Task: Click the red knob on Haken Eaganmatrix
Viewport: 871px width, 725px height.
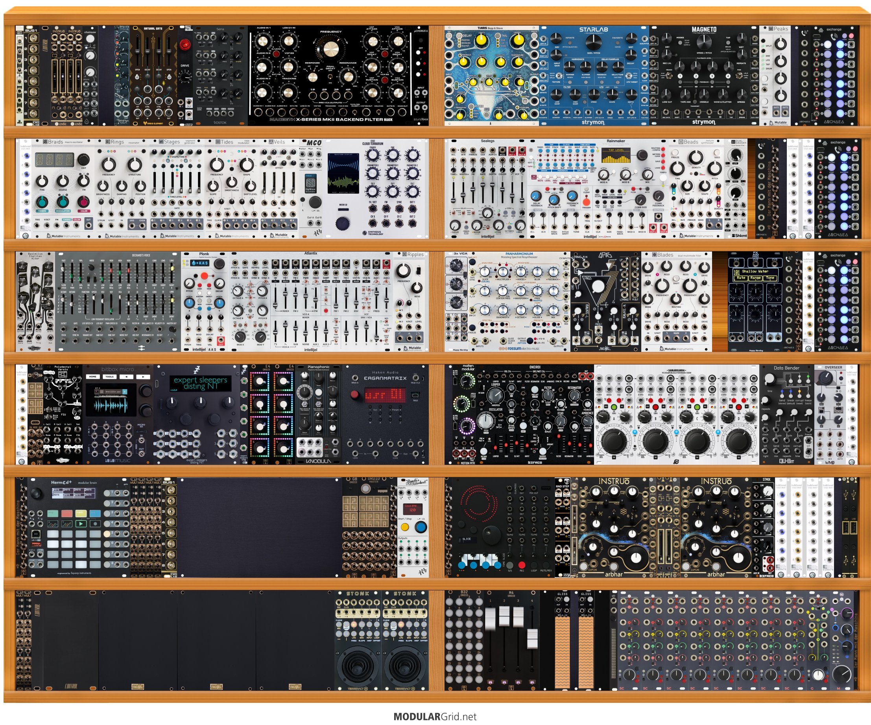Action: (355, 395)
